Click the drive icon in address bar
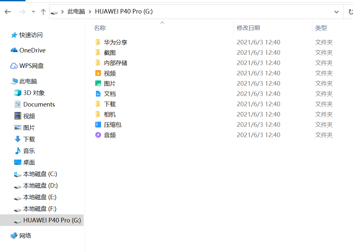This screenshot has width=353, height=252. 54,12
